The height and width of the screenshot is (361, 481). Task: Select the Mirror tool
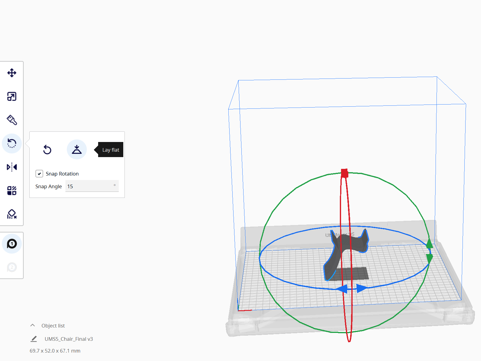click(12, 167)
